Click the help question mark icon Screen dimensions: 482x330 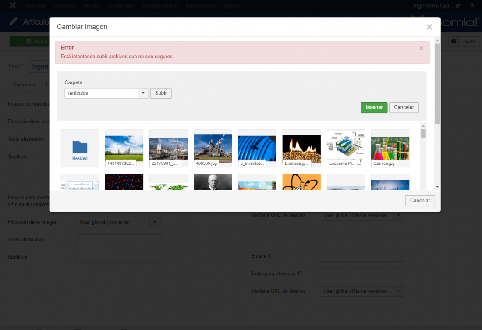[454, 42]
